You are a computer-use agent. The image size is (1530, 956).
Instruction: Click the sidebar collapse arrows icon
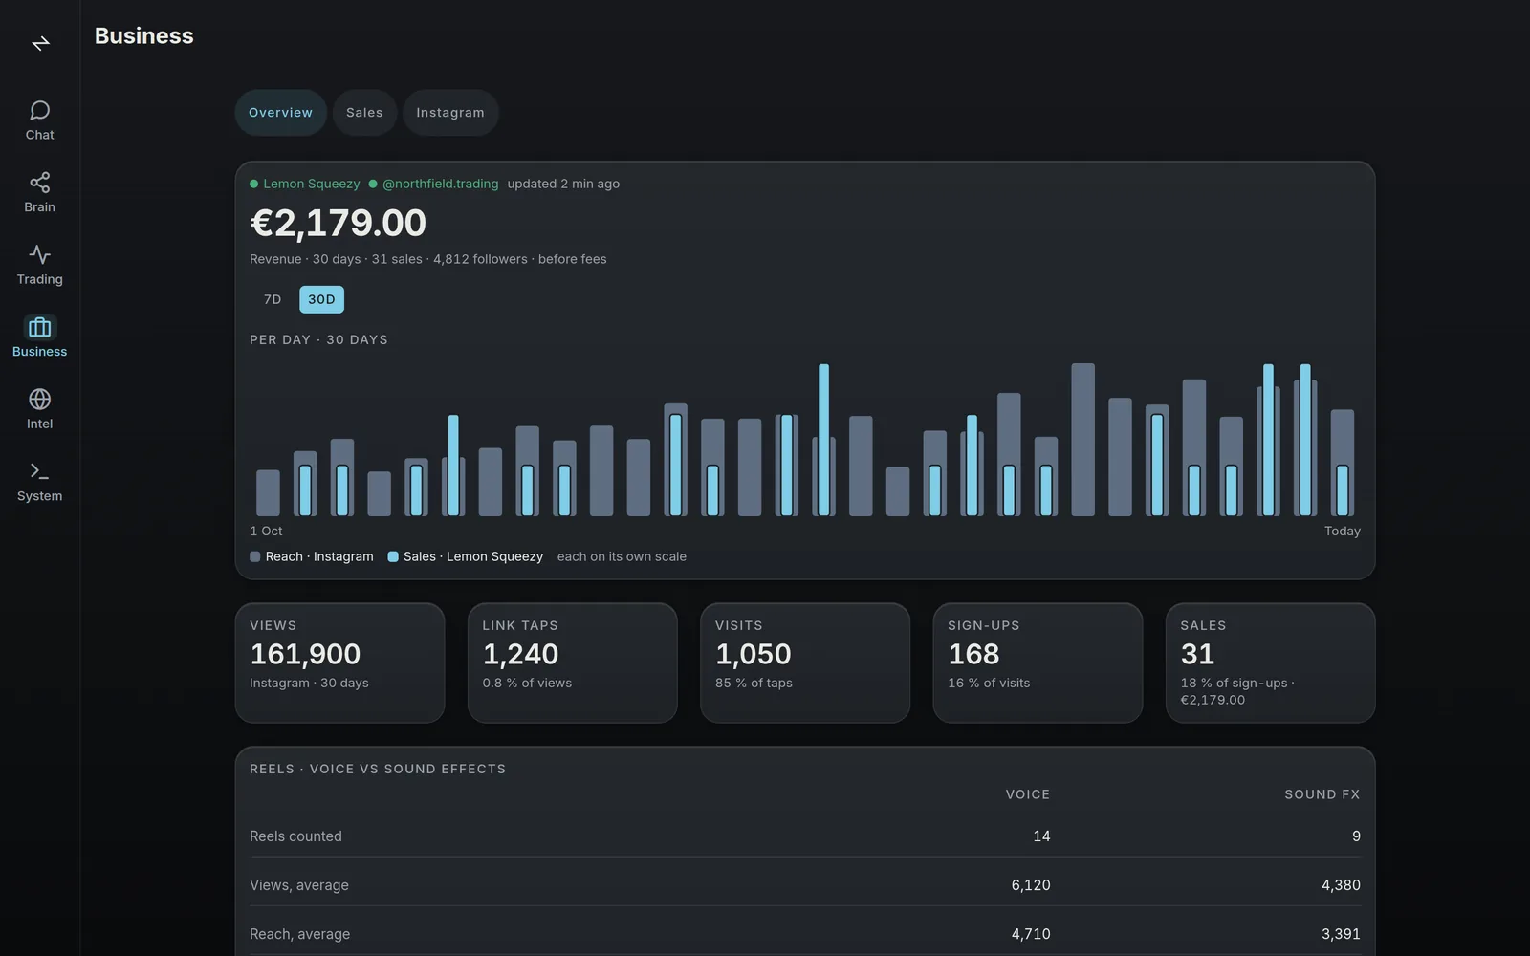[x=40, y=43]
